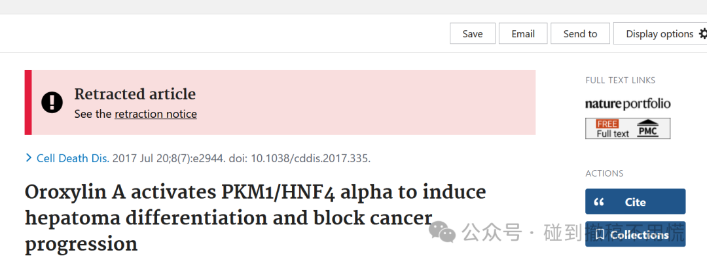Click the Cite button

(x=635, y=201)
